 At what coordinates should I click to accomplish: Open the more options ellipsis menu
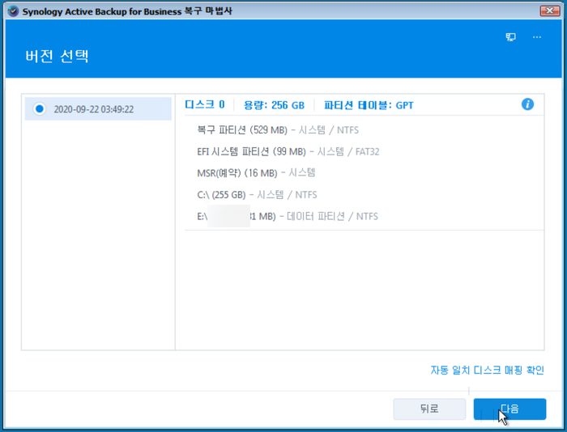[x=537, y=37]
